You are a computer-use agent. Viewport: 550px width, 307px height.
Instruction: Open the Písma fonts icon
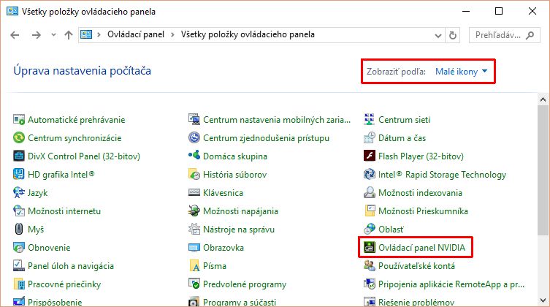point(194,265)
